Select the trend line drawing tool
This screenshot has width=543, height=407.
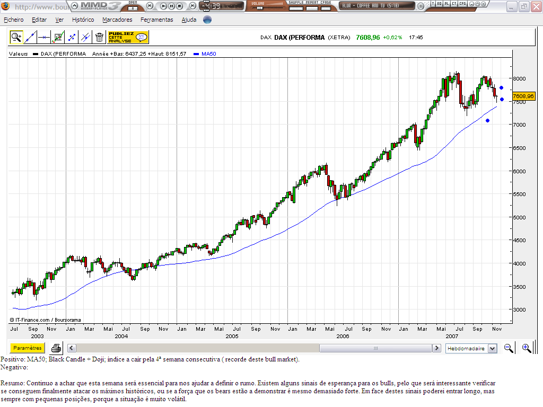click(x=30, y=37)
